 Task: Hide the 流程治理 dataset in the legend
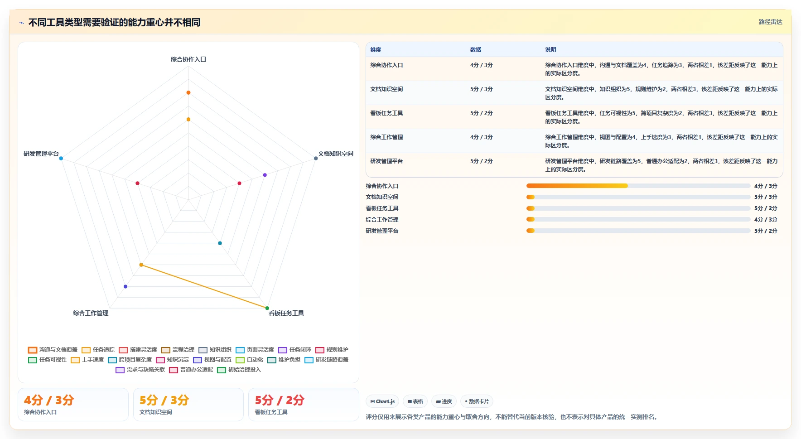(x=178, y=350)
